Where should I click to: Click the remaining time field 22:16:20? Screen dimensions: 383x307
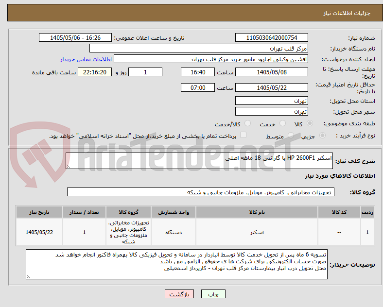[95, 72]
